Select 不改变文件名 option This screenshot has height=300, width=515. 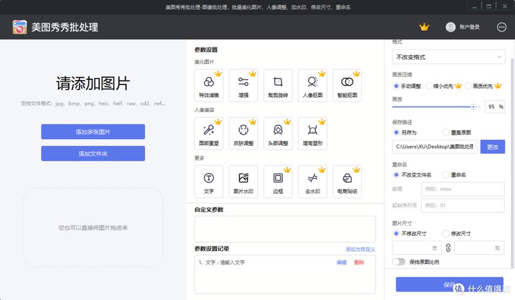(412, 175)
